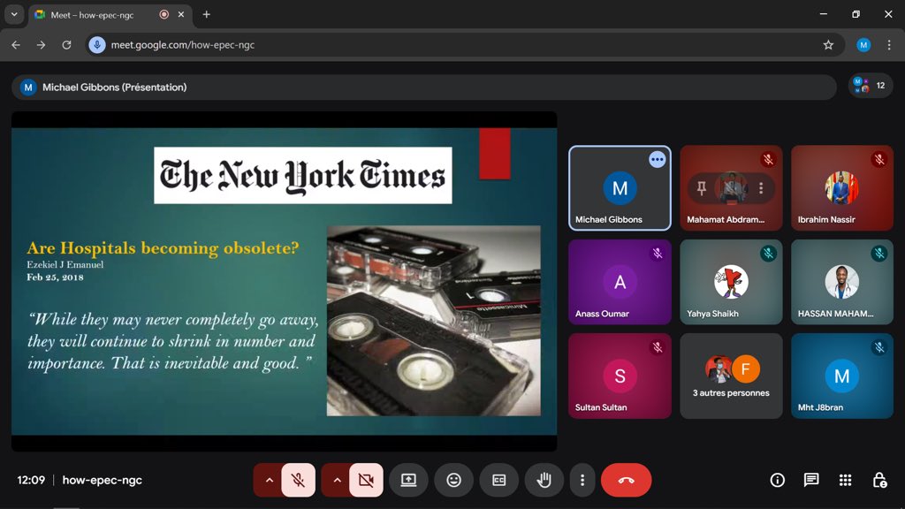Start presenting with share screen button
The height and width of the screenshot is (509, 905).
[x=408, y=480]
